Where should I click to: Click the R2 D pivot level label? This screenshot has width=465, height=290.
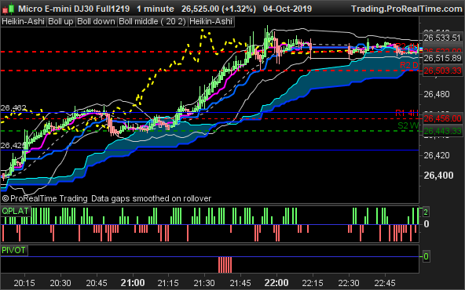point(409,65)
